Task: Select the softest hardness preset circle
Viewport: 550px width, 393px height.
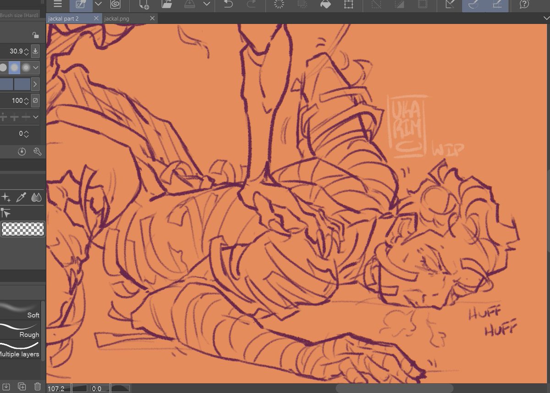Action: 26,68
